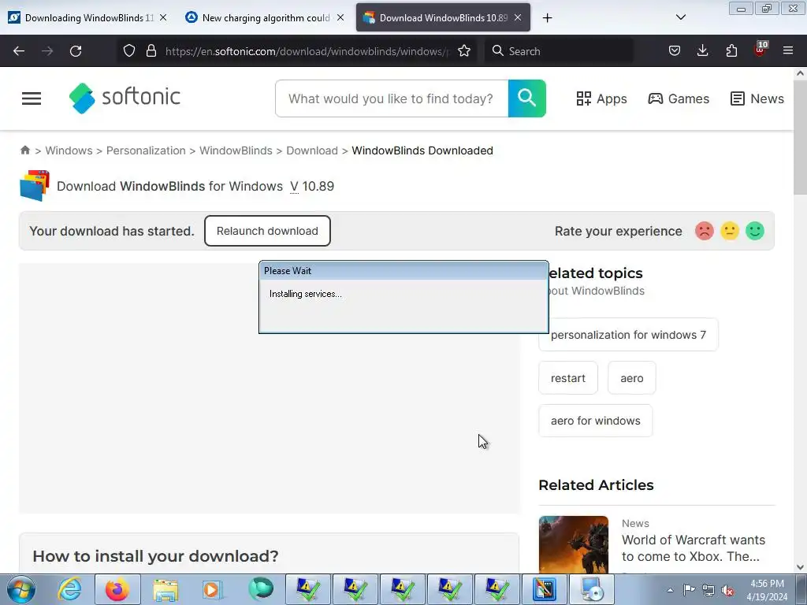Click the Please Wait dialog title bar
This screenshot has height=605, width=807.
click(403, 271)
